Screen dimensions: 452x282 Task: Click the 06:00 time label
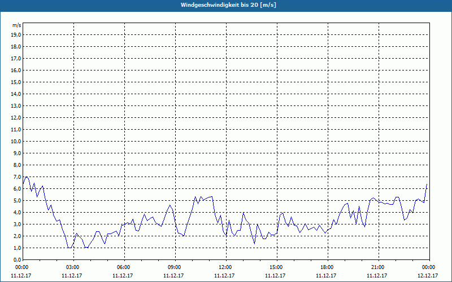pyautogui.click(x=124, y=267)
